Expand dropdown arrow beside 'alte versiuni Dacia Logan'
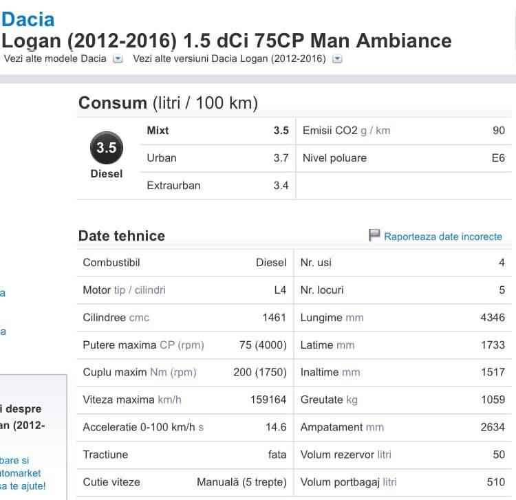Image resolution: width=516 pixels, height=500 pixels. click(337, 59)
